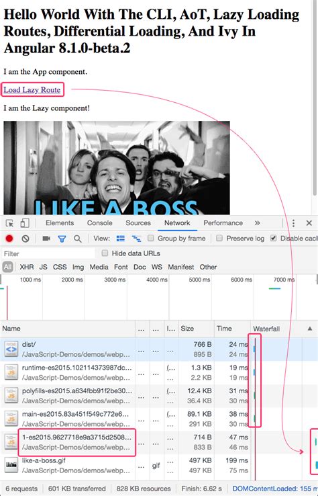
Task: Toggle the capture screenshots camera icon
Action: (x=46, y=239)
